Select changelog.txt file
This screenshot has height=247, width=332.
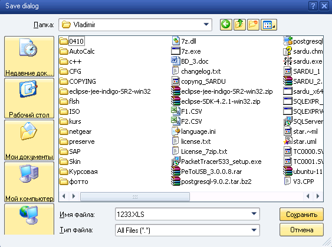pos(196,71)
